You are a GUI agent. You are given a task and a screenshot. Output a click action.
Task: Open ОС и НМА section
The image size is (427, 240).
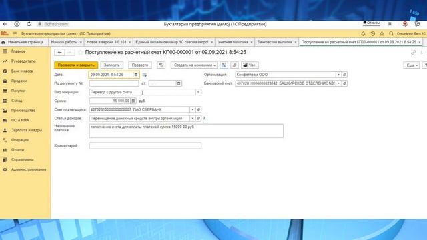pos(20,120)
